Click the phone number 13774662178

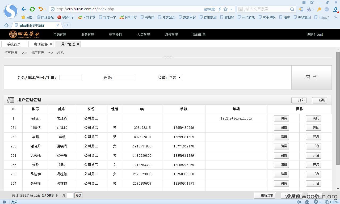coord(184,146)
